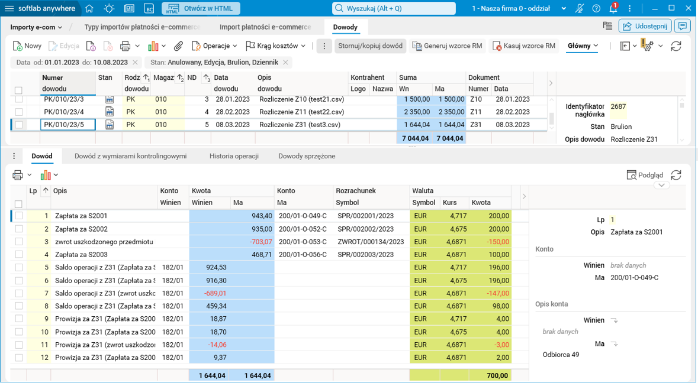Open the Krąg kosztów dropdown
This screenshot has width=698, height=383.
276,46
